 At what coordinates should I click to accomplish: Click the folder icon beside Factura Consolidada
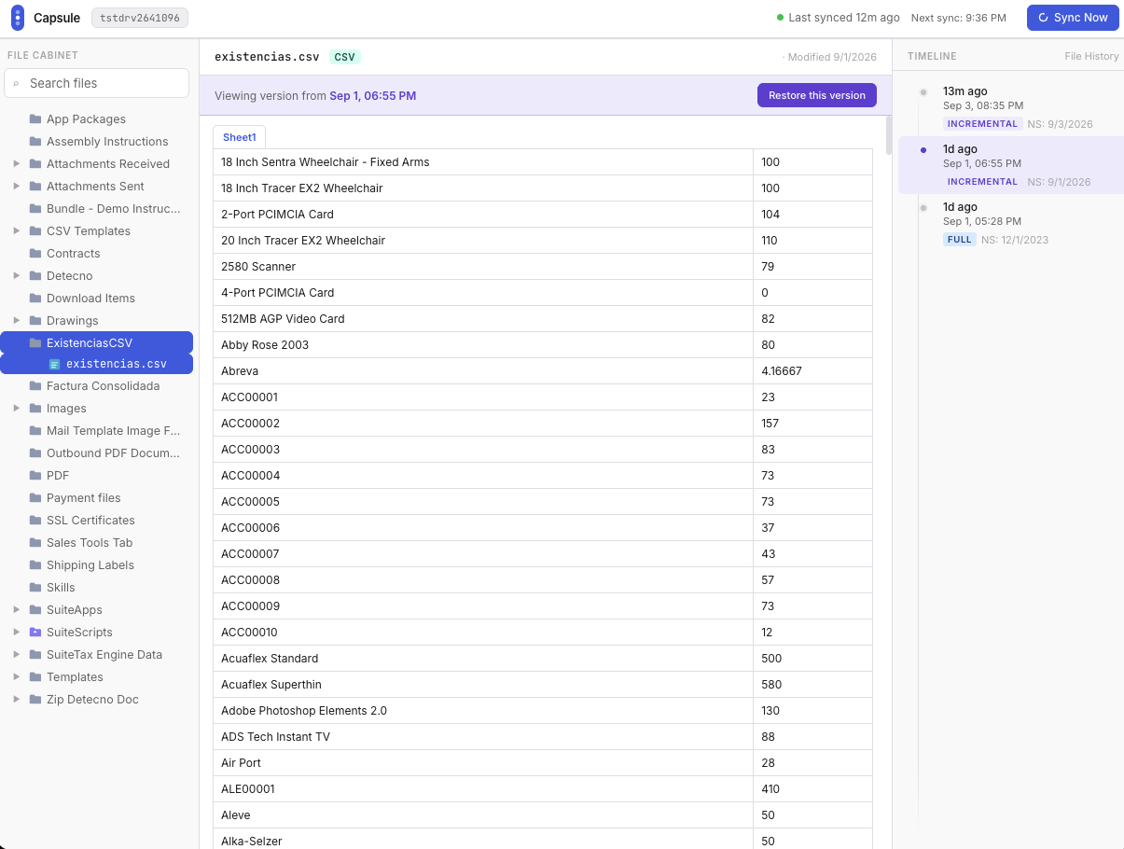pos(35,386)
